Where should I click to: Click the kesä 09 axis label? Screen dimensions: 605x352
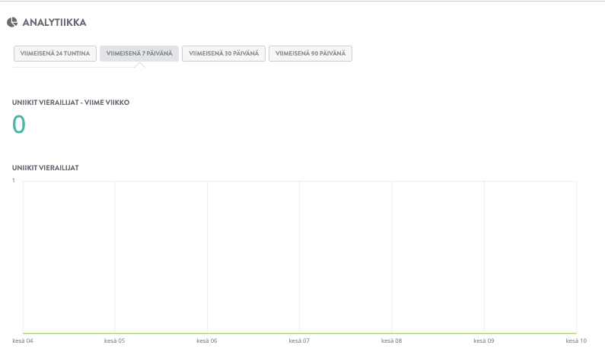(484, 341)
